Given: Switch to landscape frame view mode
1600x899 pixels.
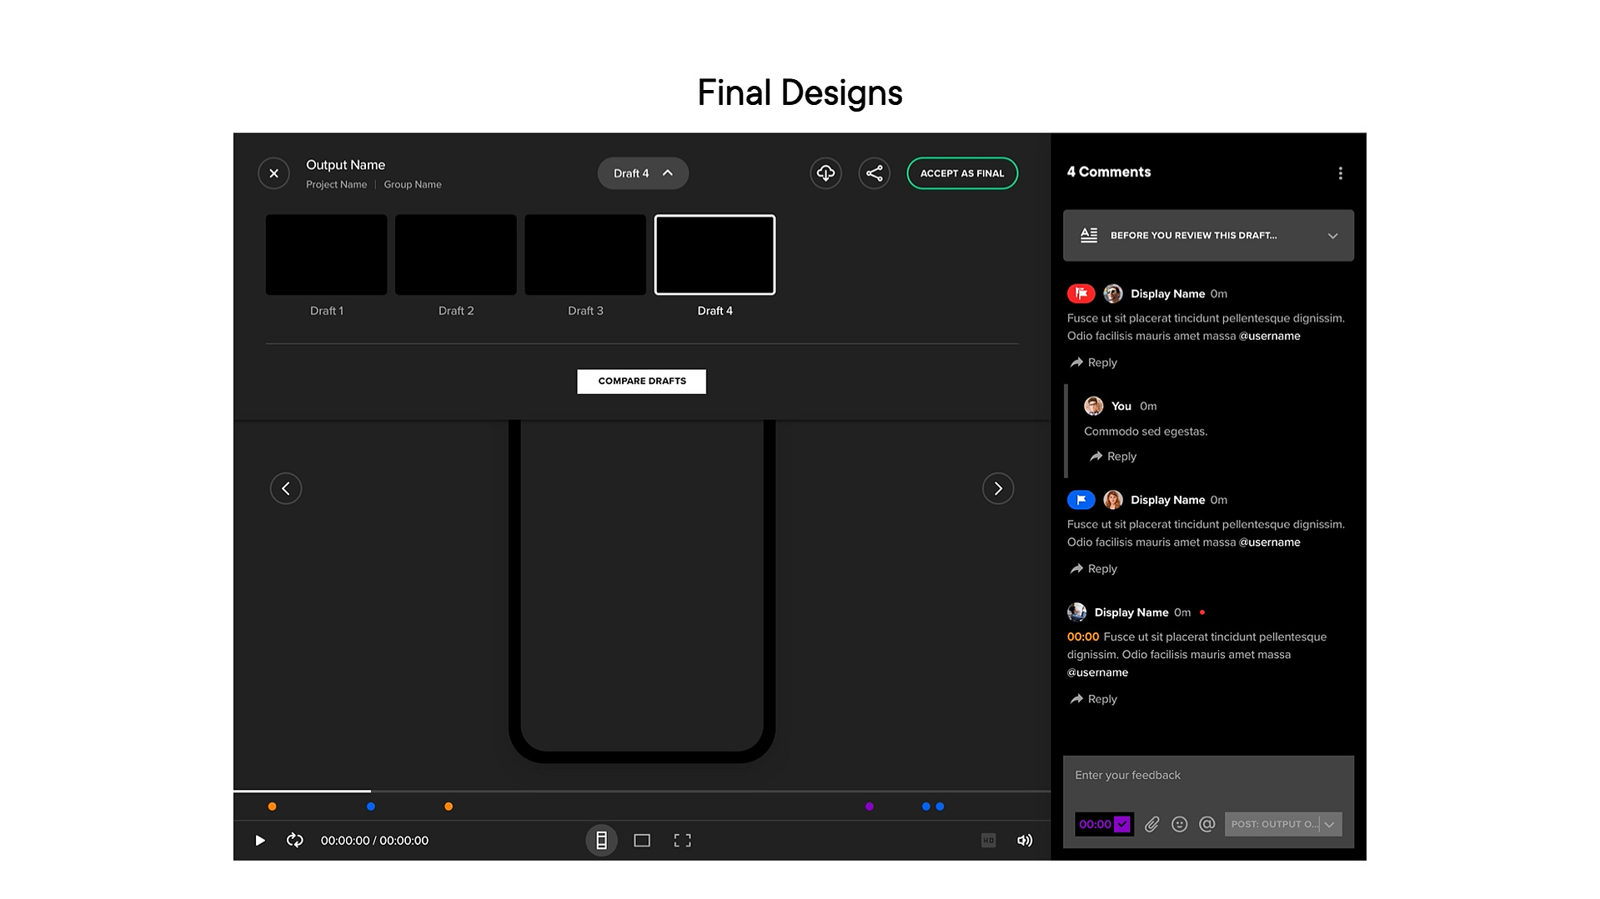Looking at the screenshot, I should point(642,841).
